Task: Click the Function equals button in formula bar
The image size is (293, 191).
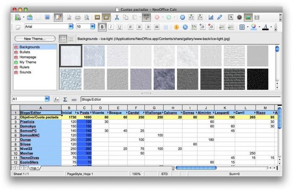Action: tap(74, 100)
